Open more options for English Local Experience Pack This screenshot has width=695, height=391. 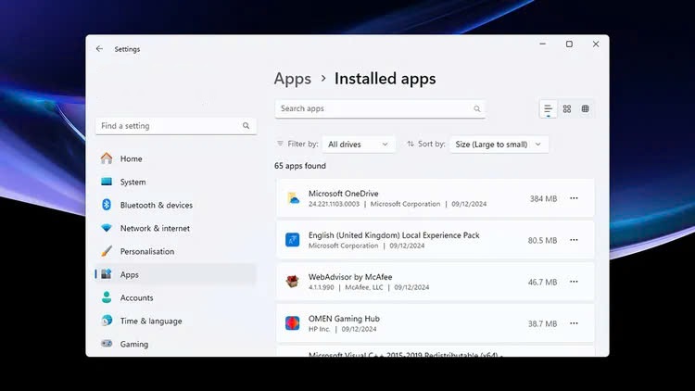point(575,240)
